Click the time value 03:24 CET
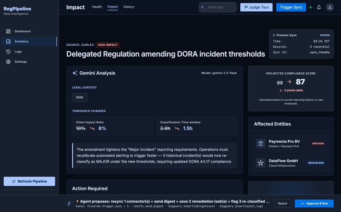 click(x=322, y=41)
